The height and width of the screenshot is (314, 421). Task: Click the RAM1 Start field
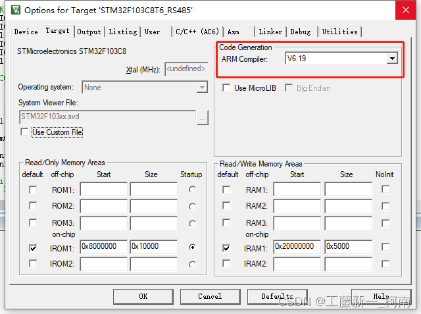[297, 189]
